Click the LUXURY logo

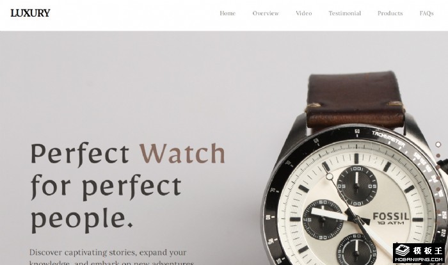(x=30, y=13)
